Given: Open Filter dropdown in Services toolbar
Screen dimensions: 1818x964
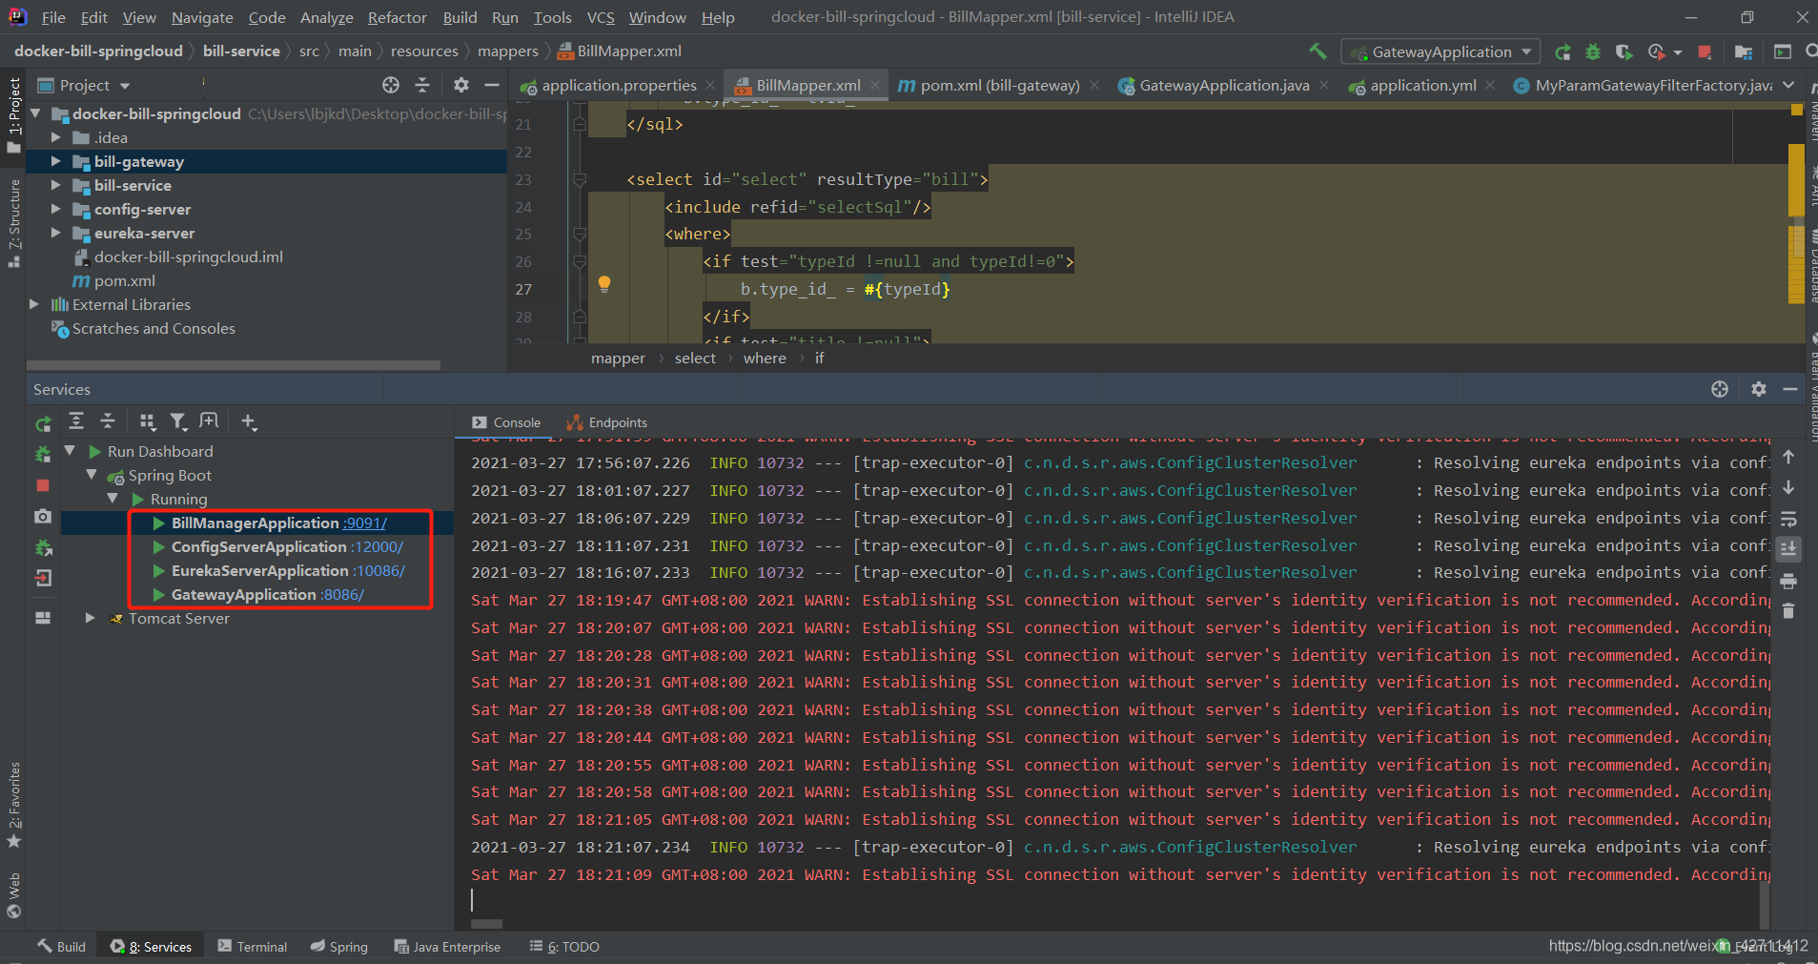Looking at the screenshot, I should (178, 420).
